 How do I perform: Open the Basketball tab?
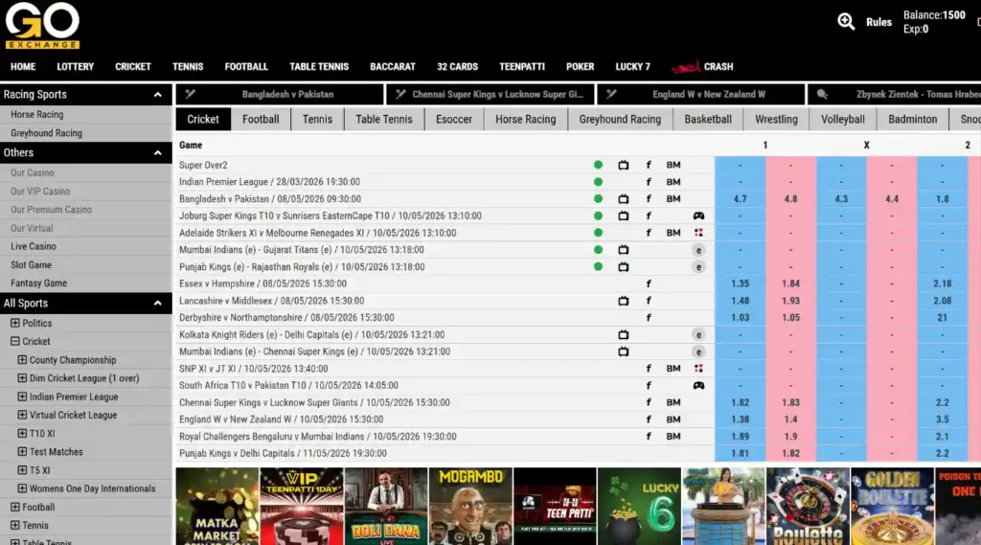(x=708, y=119)
